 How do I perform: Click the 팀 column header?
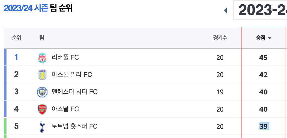pos(42,38)
